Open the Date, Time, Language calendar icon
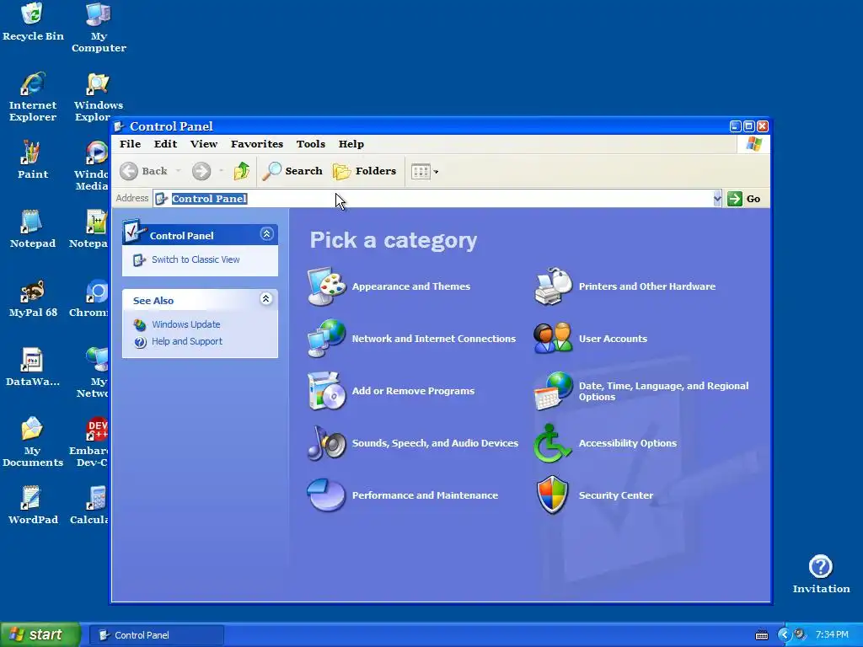The height and width of the screenshot is (647, 863). click(554, 391)
